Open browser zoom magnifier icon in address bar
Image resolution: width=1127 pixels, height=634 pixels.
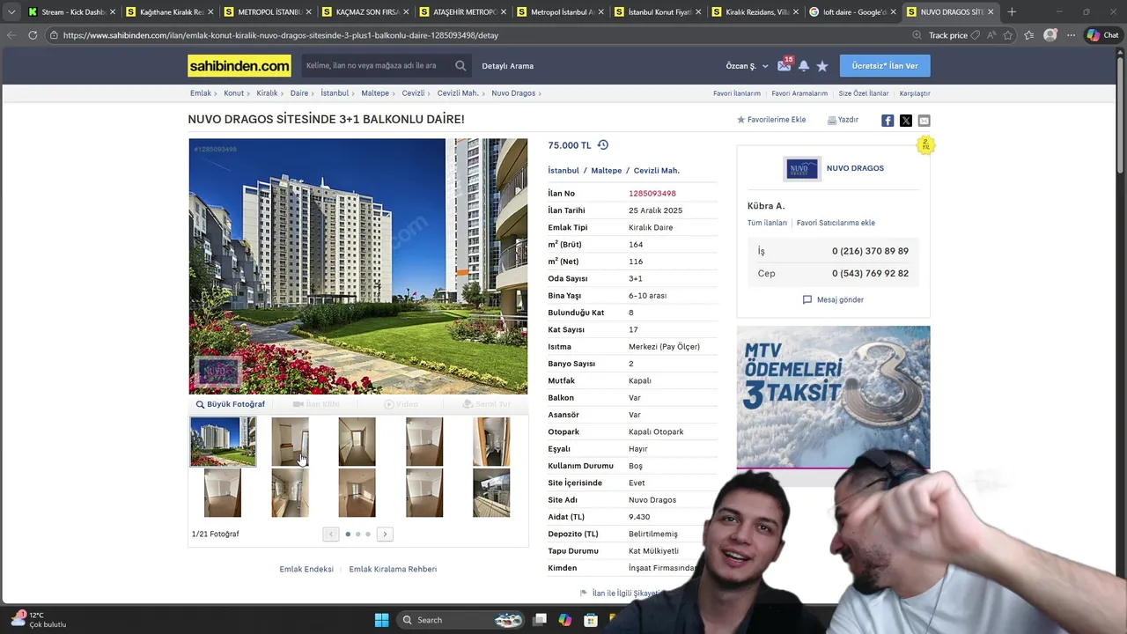tap(917, 35)
